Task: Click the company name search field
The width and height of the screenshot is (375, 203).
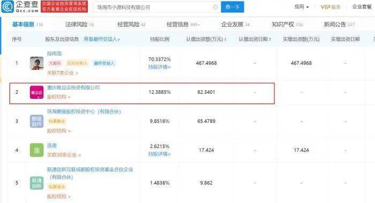Action: tap(153, 7)
